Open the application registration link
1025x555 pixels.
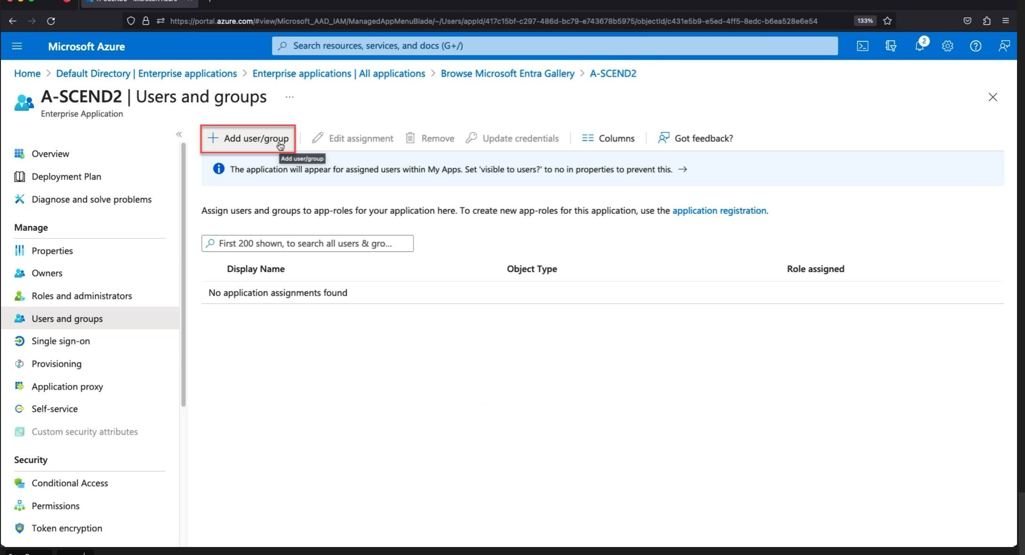pos(719,211)
